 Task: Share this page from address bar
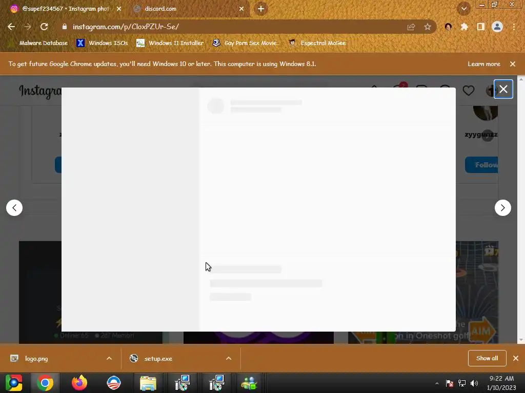(411, 27)
